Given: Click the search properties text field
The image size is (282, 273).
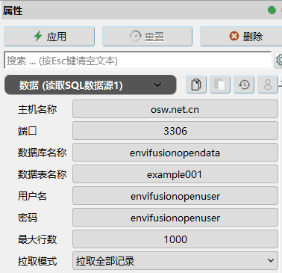Looking at the screenshot, I should (x=138, y=61).
